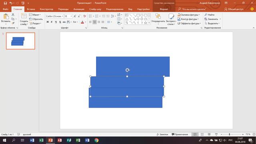This screenshot has height=144, width=256.
Task: Open the bulleted list dropdown
Action: pos(93,16)
